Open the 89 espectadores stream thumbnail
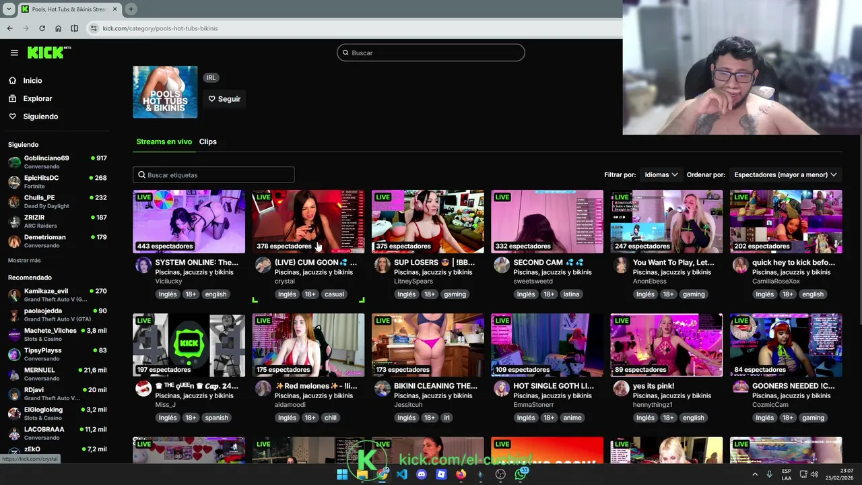 (x=667, y=345)
